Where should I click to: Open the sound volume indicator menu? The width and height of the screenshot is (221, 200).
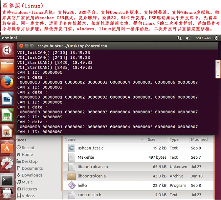189,38
